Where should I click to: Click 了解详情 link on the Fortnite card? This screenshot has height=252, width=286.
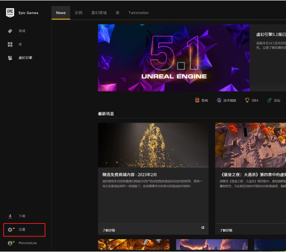226,230
